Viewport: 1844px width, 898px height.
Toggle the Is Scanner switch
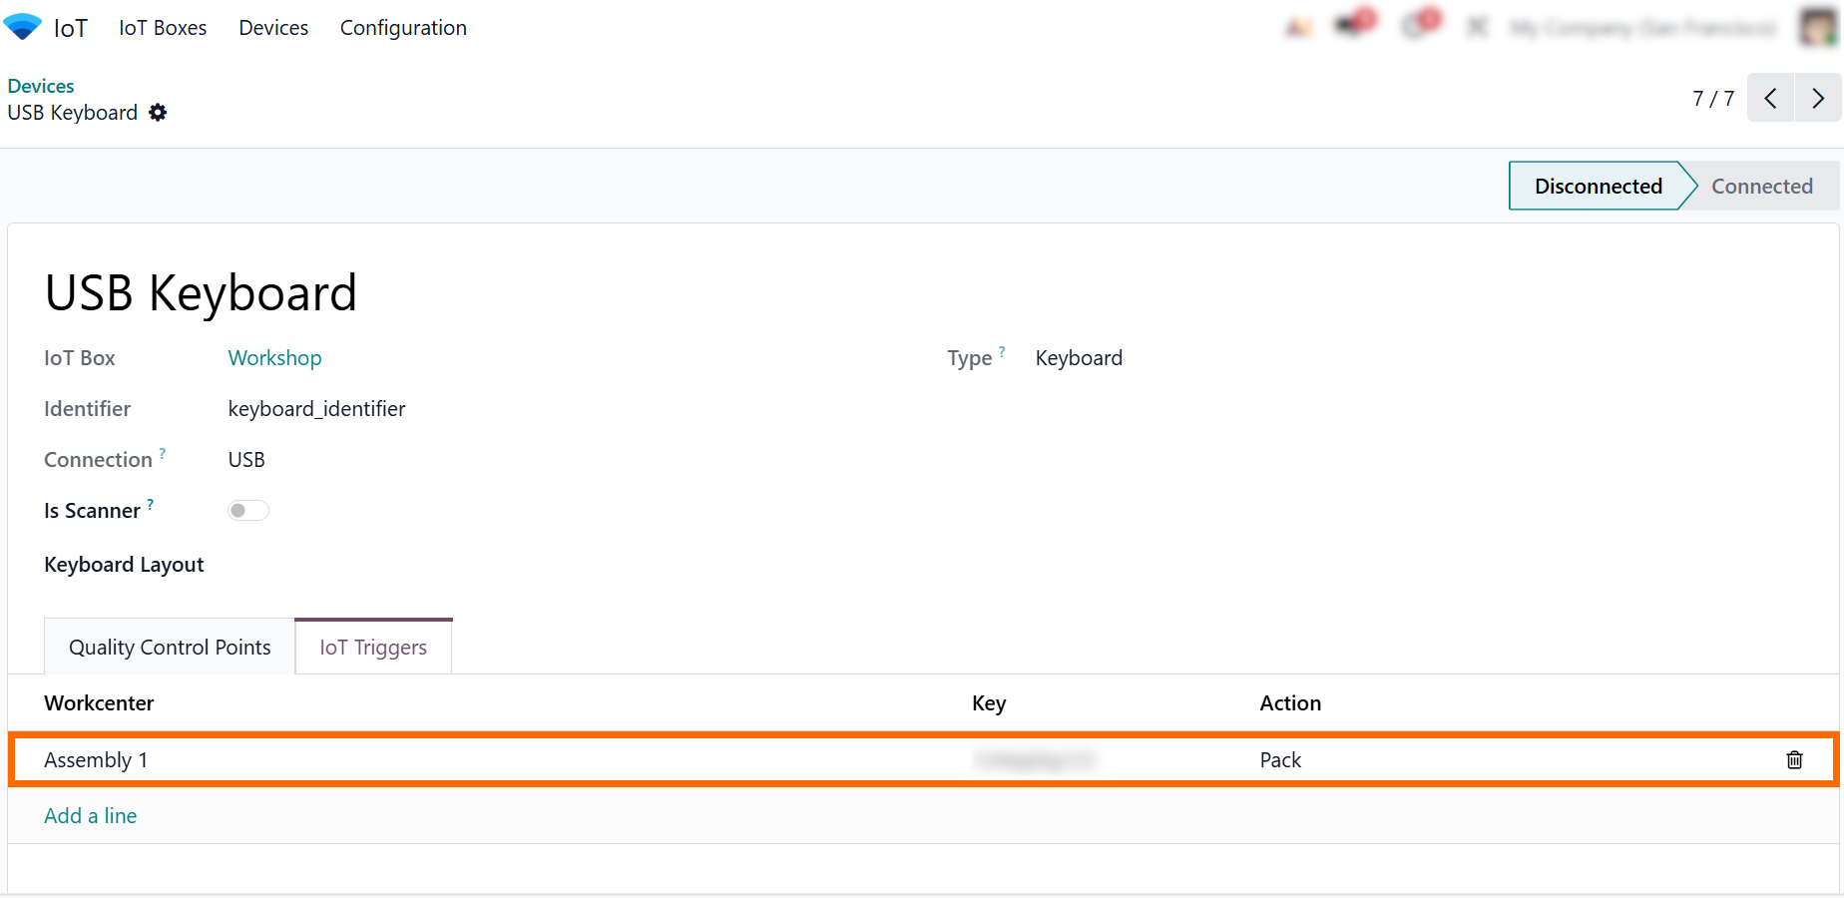248,511
